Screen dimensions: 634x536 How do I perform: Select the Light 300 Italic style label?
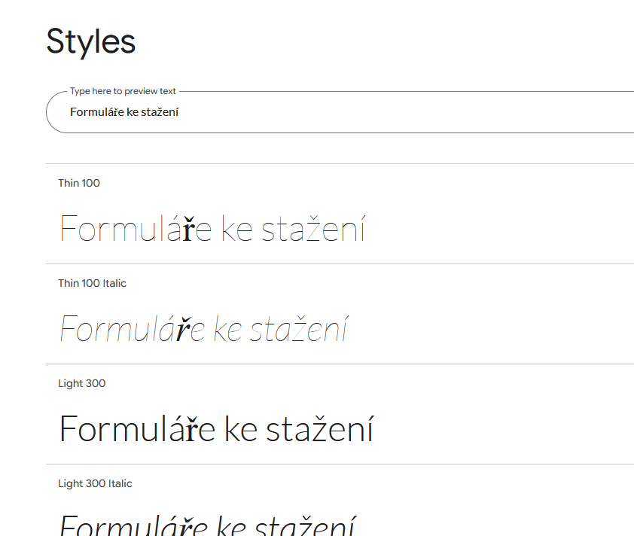click(x=95, y=483)
